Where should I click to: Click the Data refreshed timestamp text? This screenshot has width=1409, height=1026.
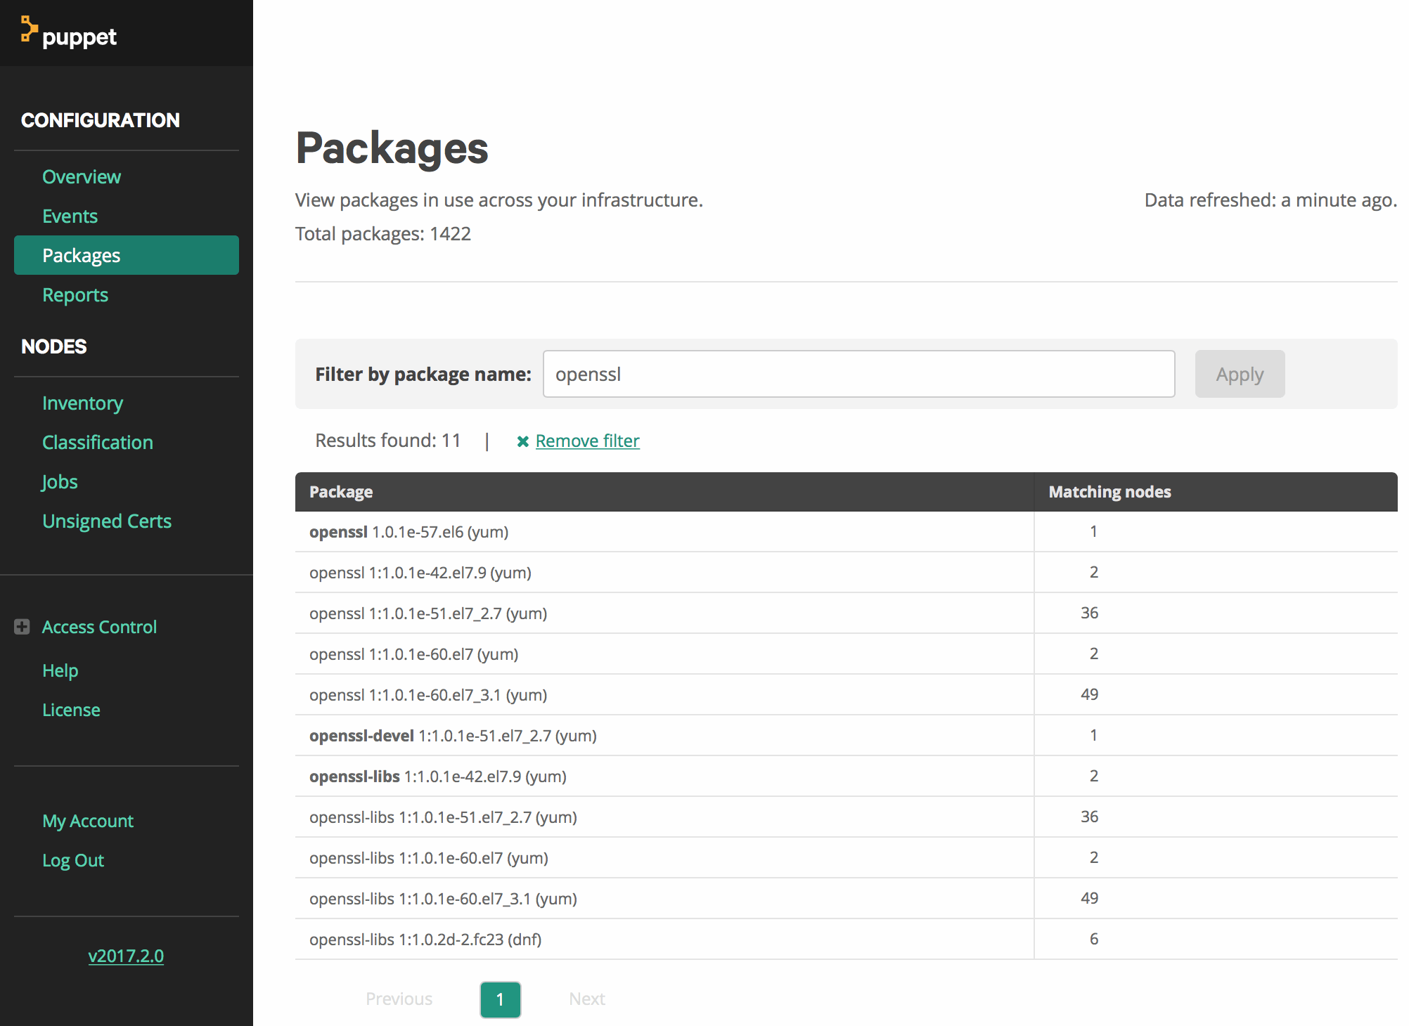[x=1270, y=200]
